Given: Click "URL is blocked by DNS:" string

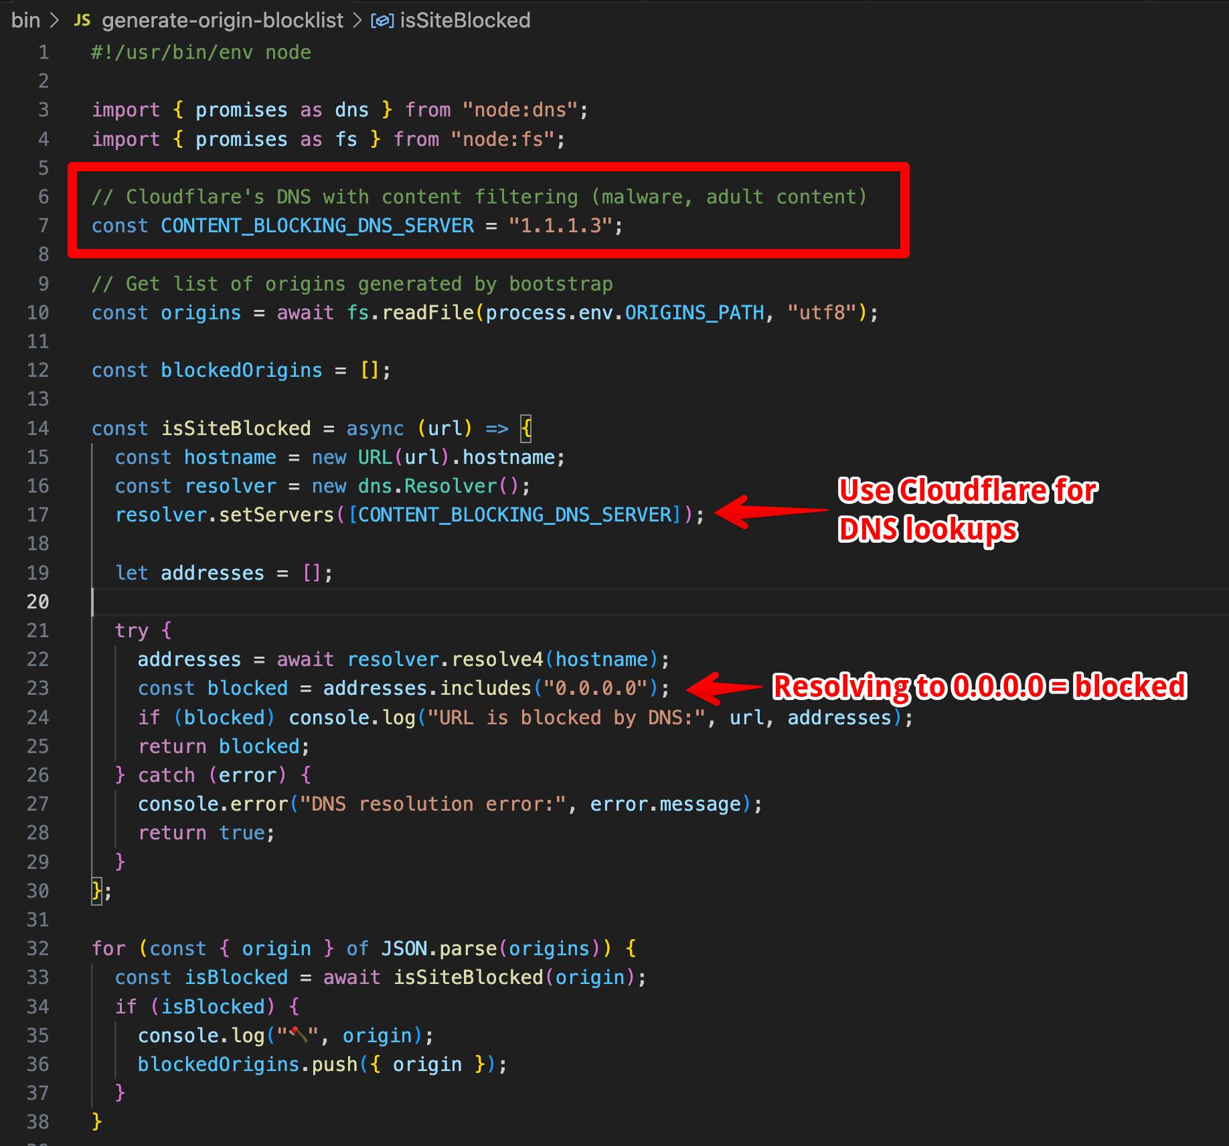Looking at the screenshot, I should 566,718.
